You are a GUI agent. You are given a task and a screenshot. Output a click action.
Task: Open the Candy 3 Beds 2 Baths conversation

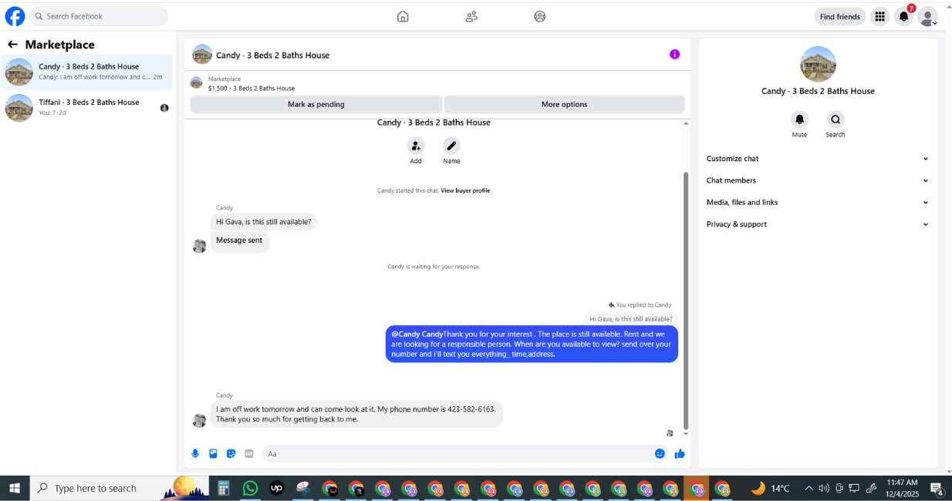click(87, 72)
